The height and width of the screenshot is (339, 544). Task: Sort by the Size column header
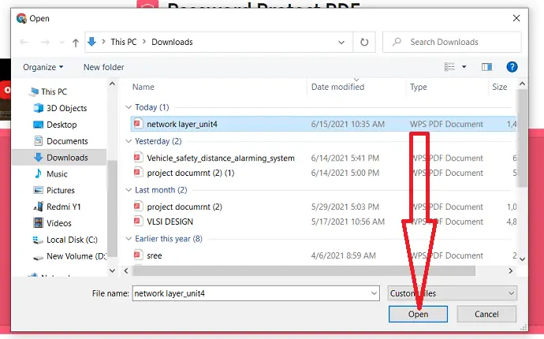[499, 87]
